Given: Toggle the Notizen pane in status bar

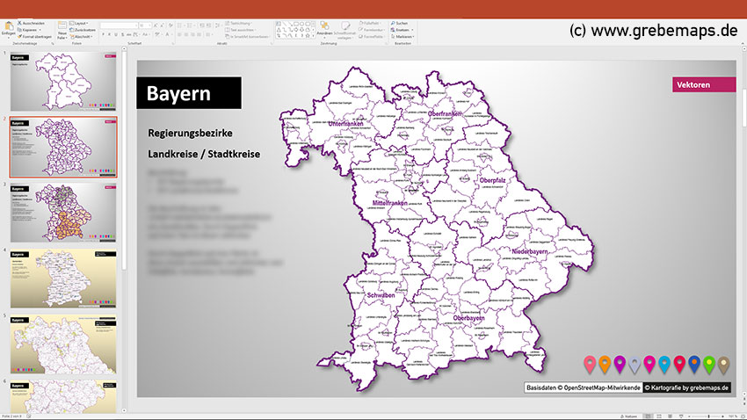Looking at the screenshot, I should click(629, 416).
